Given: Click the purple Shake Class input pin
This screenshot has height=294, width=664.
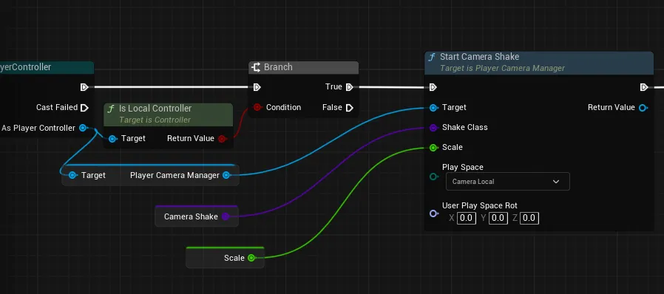Looking at the screenshot, I should click(x=433, y=127).
